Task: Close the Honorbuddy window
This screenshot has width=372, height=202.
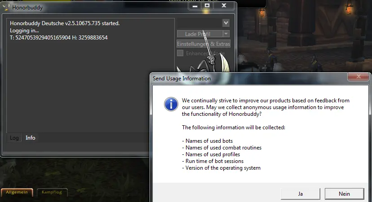Action: [x=224, y=6]
